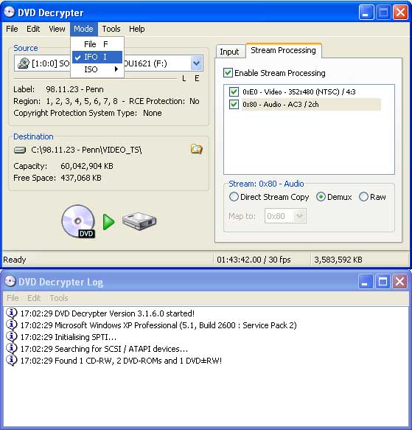The width and height of the screenshot is (412, 430).
Task: Click the L indicator under Source
Action: click(184, 79)
